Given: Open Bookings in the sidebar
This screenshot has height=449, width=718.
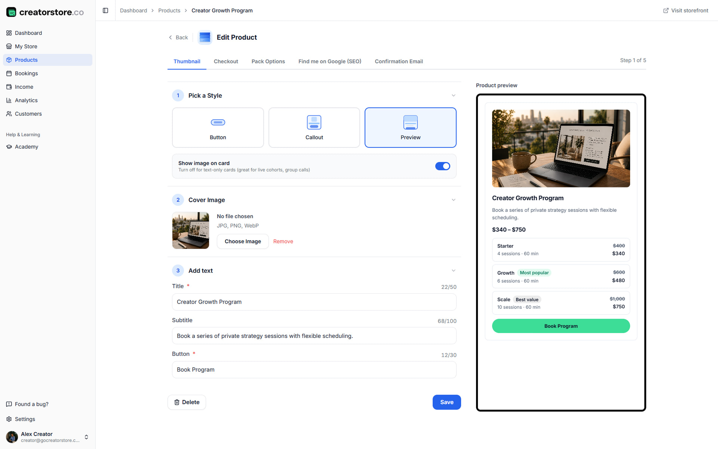Looking at the screenshot, I should pos(47,73).
